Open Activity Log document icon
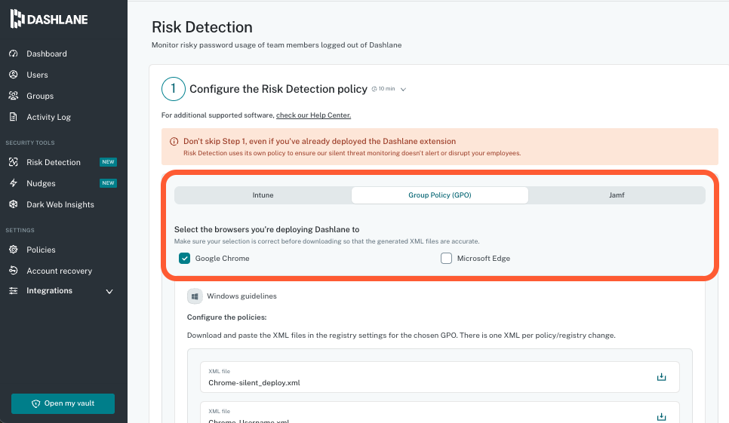 pos(13,117)
